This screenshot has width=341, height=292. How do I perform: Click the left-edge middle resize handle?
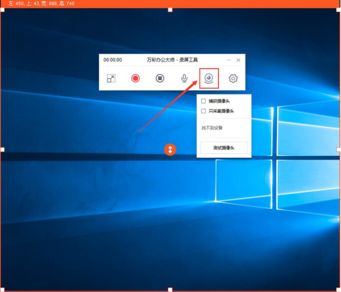click(2, 150)
